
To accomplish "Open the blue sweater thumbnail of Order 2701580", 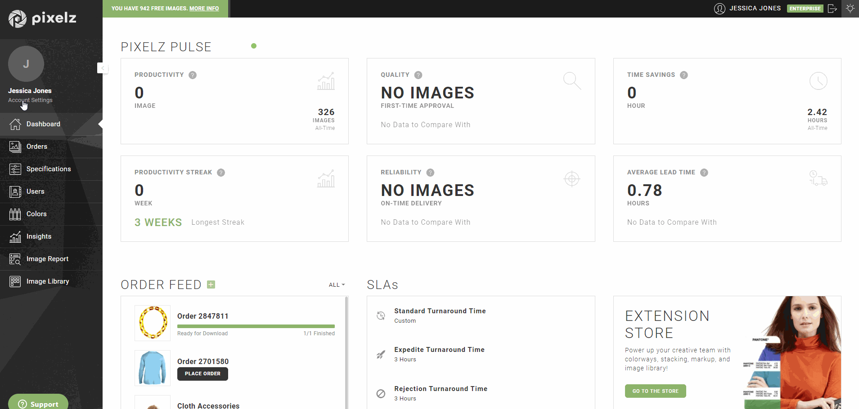I will click(x=153, y=368).
